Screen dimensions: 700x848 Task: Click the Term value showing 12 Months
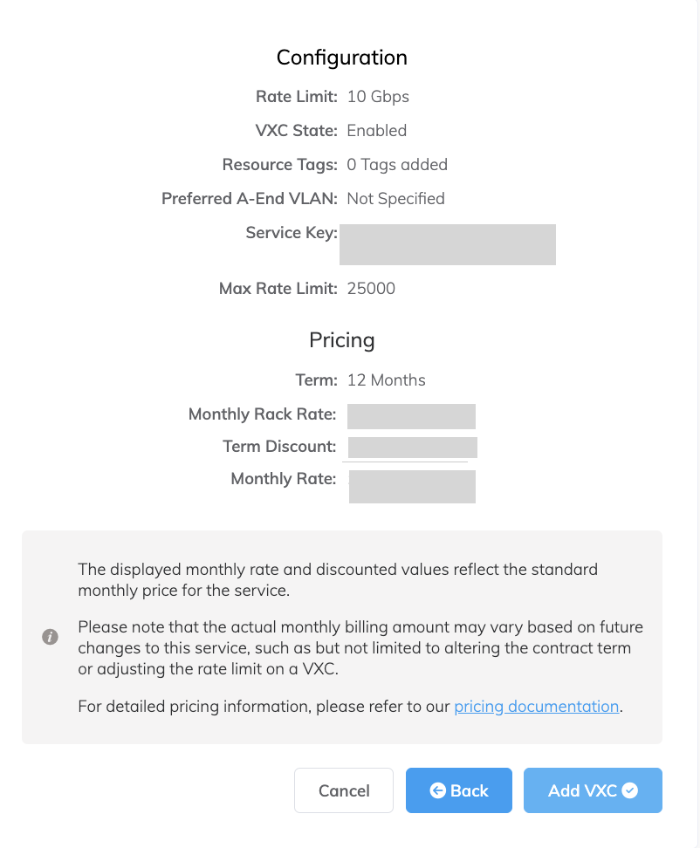click(387, 380)
